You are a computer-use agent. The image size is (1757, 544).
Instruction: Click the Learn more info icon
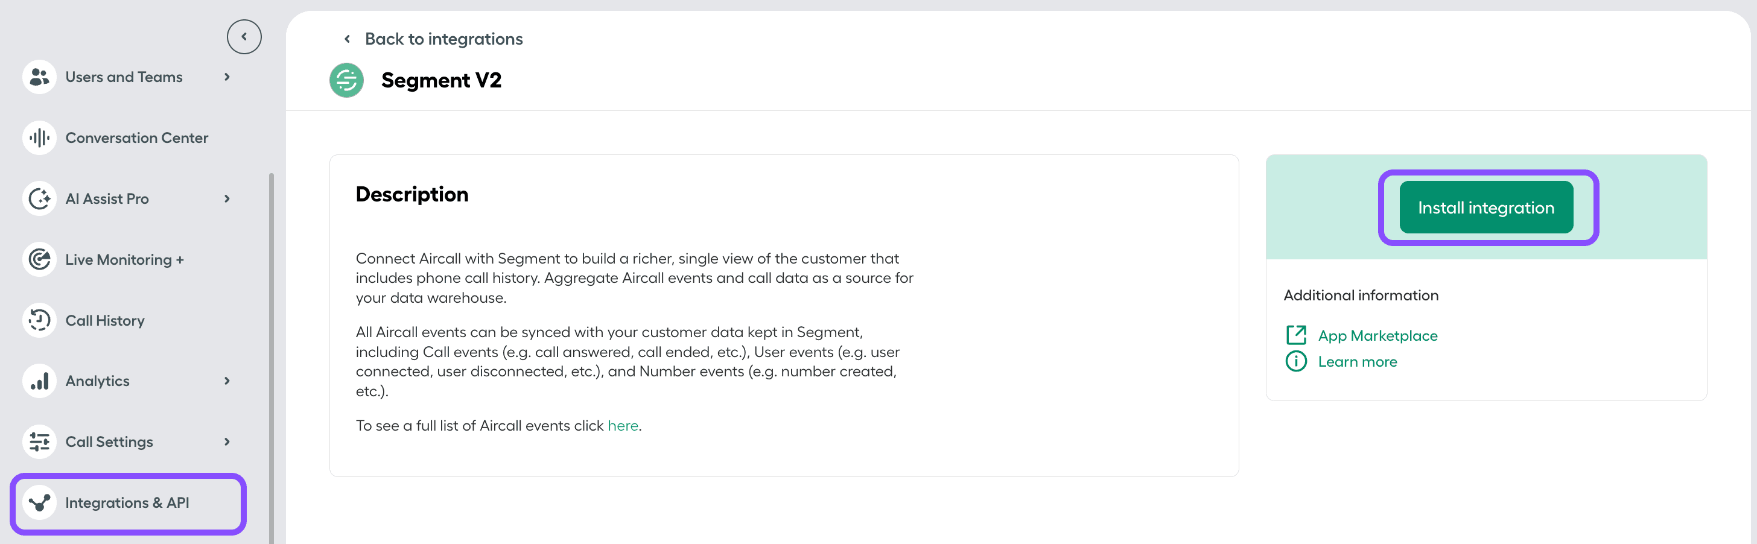(1295, 361)
